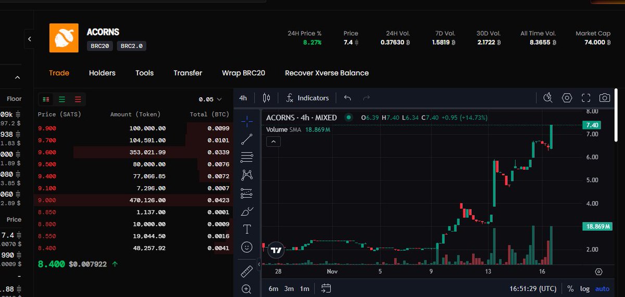
Task: Open the long/short position forecasting tool
Action: tap(247, 193)
